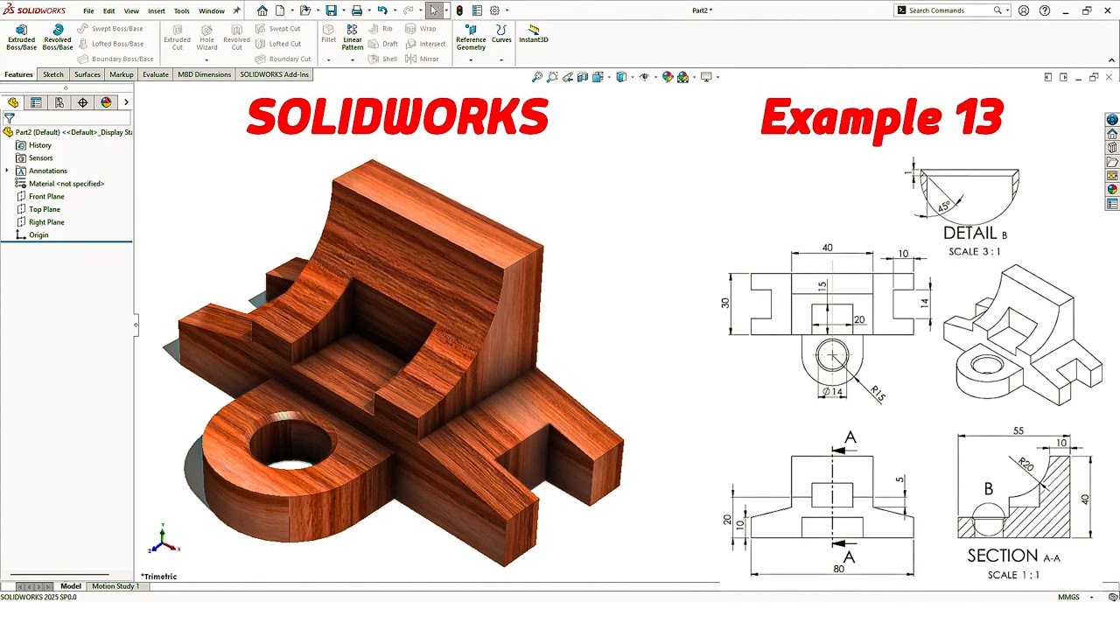The image size is (1120, 630).
Task: Switch to the Markup tab
Action: click(x=122, y=74)
